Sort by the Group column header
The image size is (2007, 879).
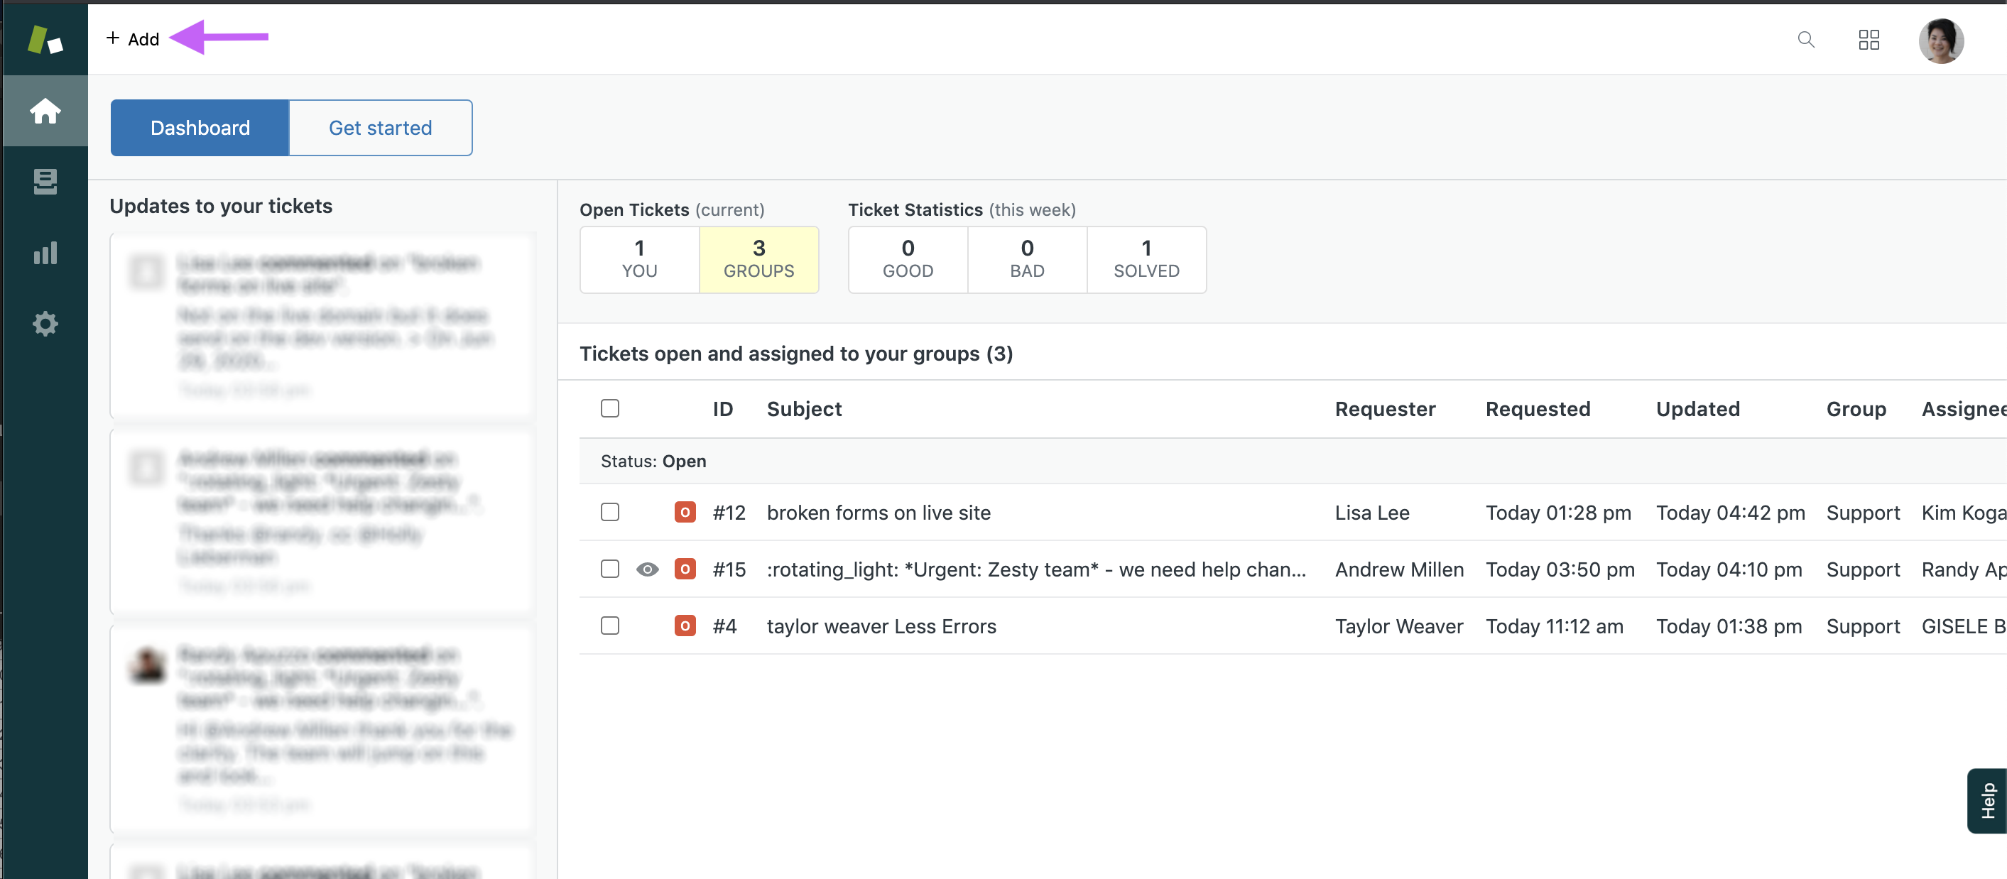(1856, 409)
